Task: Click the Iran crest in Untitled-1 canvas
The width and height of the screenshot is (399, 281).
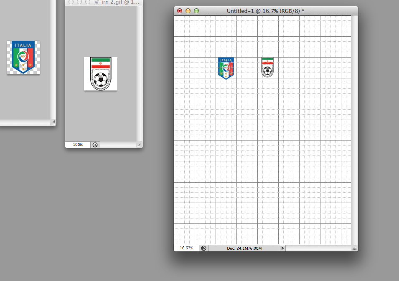Action: tap(267, 67)
